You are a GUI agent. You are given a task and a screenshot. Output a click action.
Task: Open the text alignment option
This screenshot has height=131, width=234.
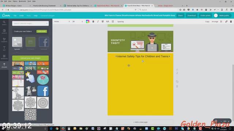(103, 21)
